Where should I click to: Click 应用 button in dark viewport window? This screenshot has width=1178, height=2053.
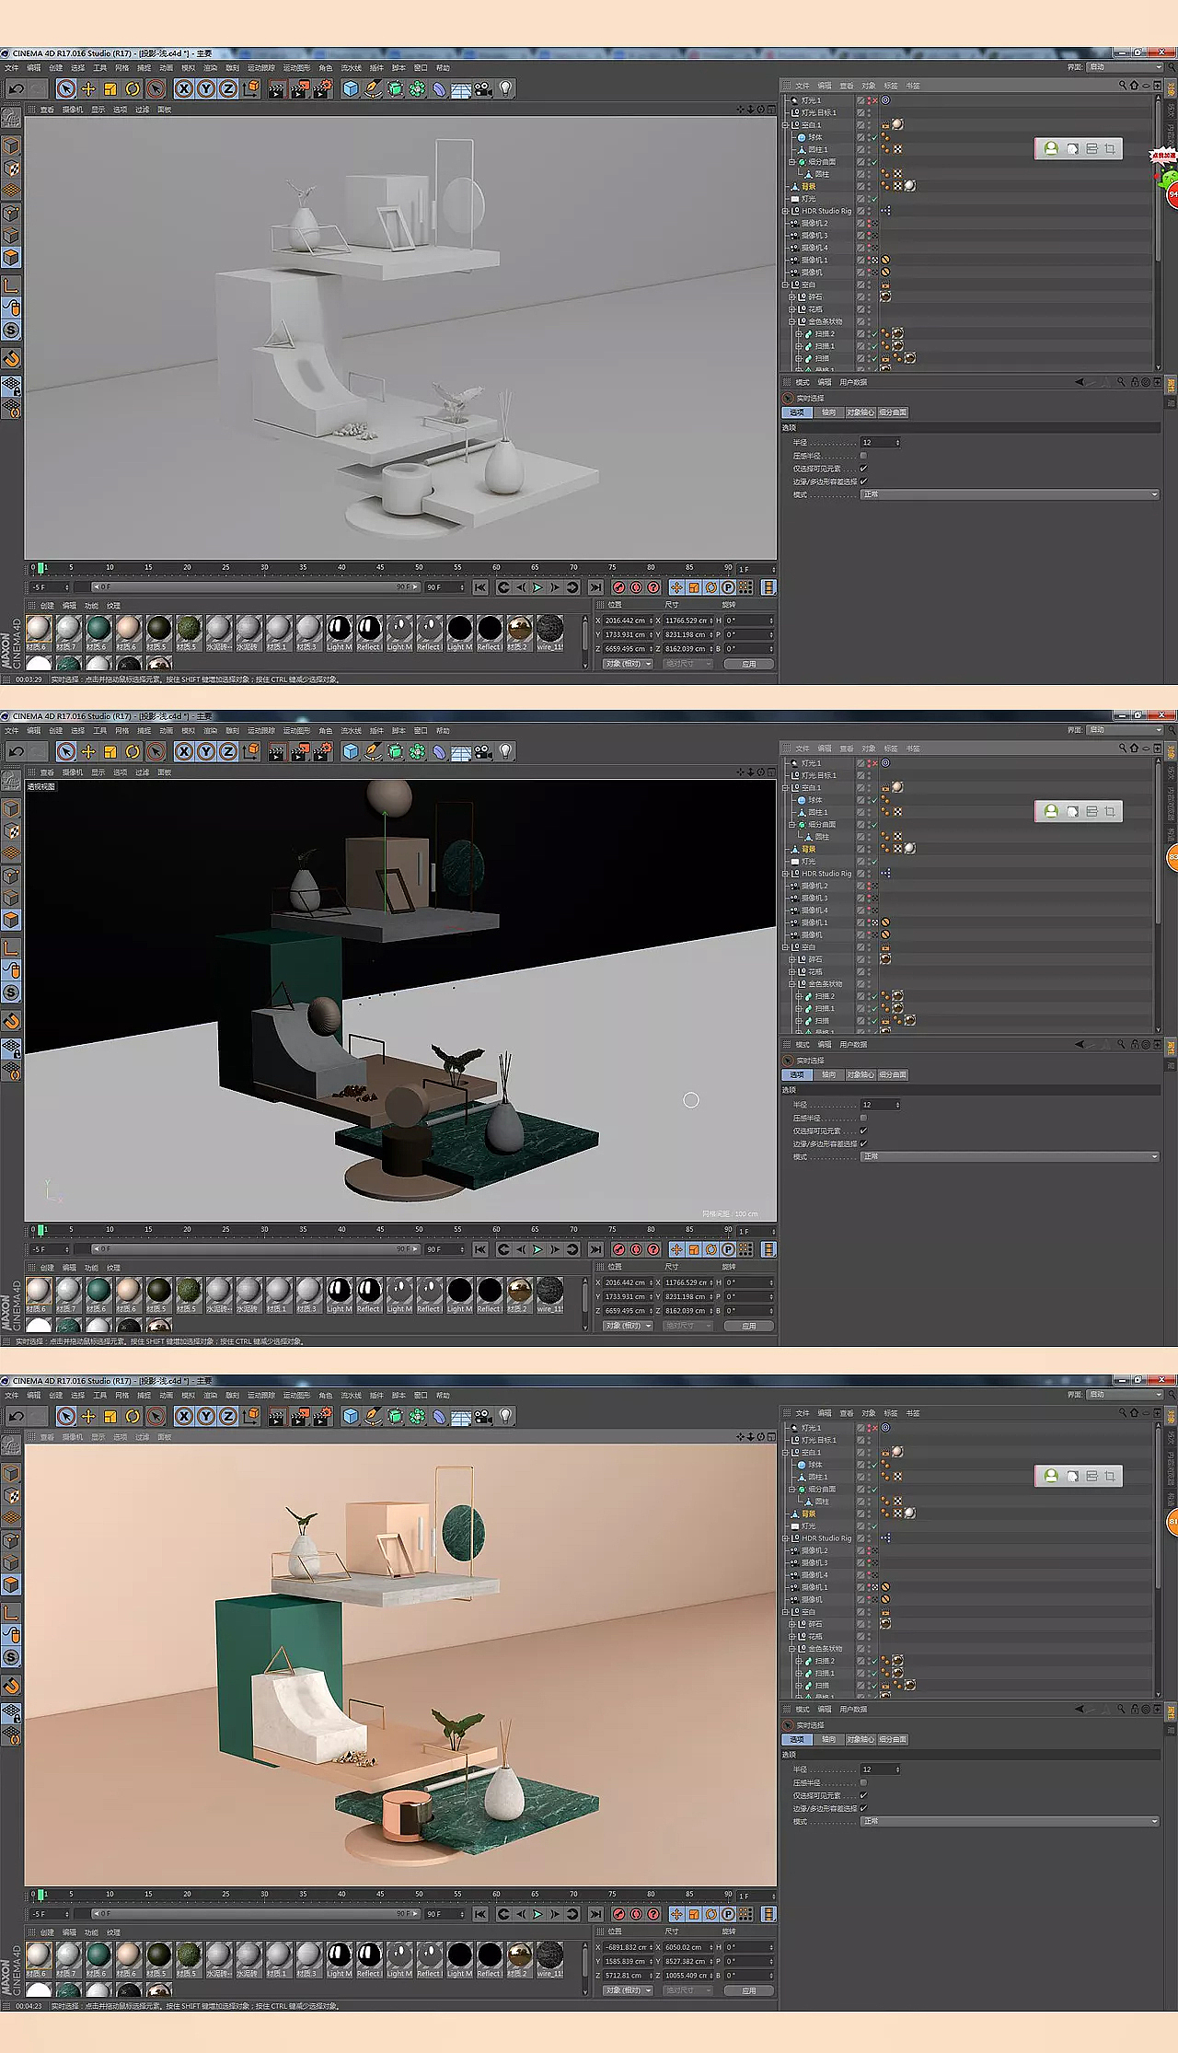tap(748, 1326)
